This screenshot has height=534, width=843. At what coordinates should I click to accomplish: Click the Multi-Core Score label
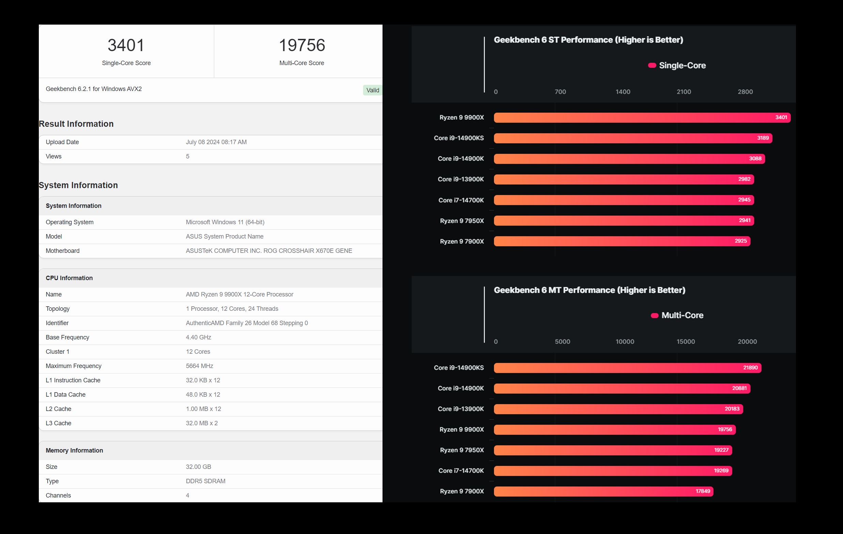[302, 63]
